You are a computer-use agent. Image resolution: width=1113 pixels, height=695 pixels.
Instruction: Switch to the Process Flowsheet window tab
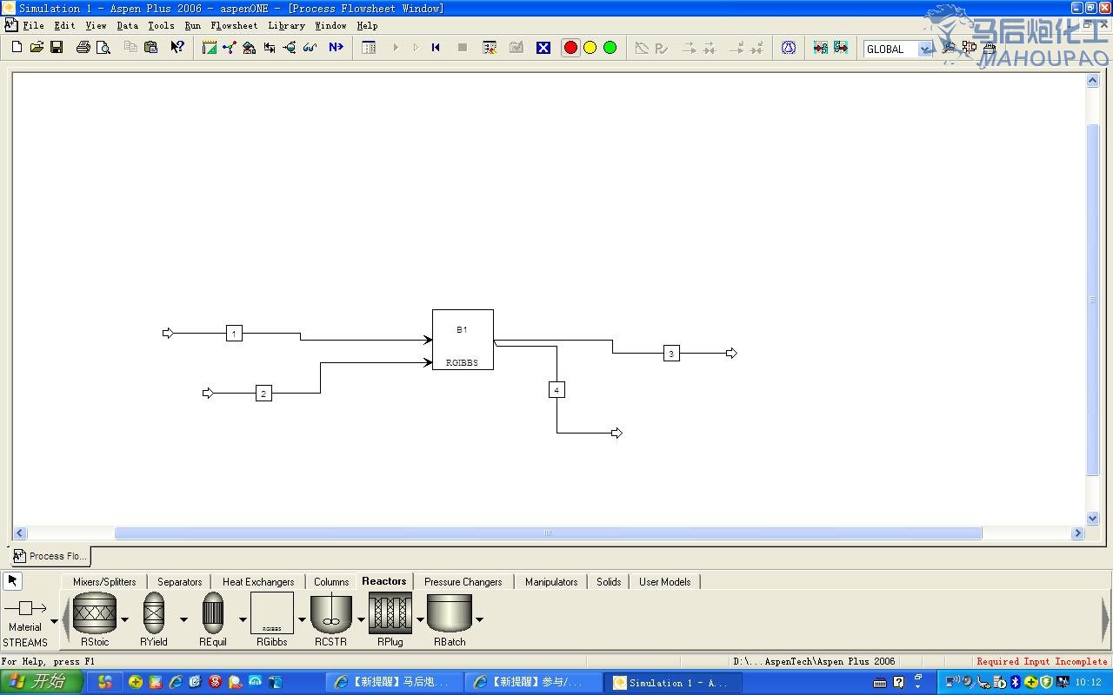click(x=50, y=556)
